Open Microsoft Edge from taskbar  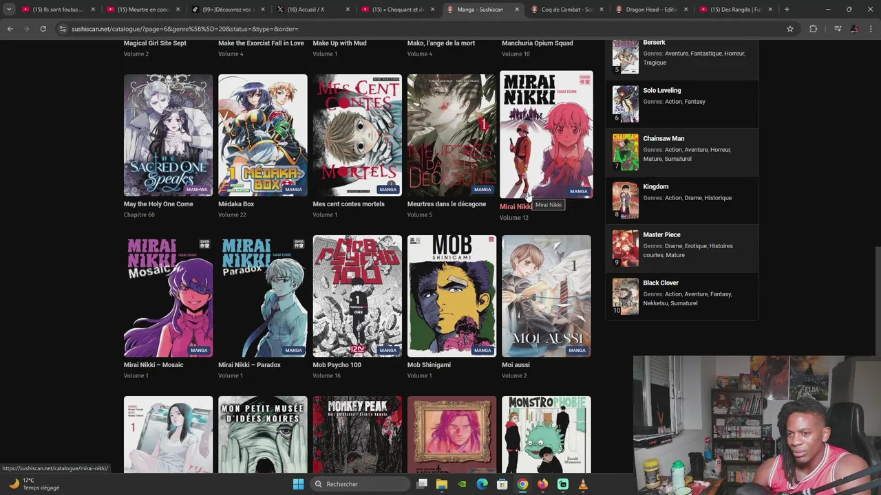(x=482, y=484)
